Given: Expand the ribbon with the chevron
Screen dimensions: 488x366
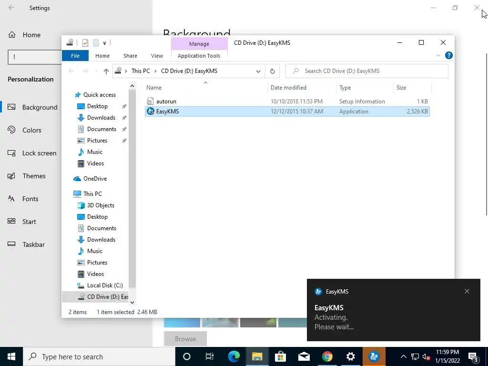Looking at the screenshot, I should [438, 55].
